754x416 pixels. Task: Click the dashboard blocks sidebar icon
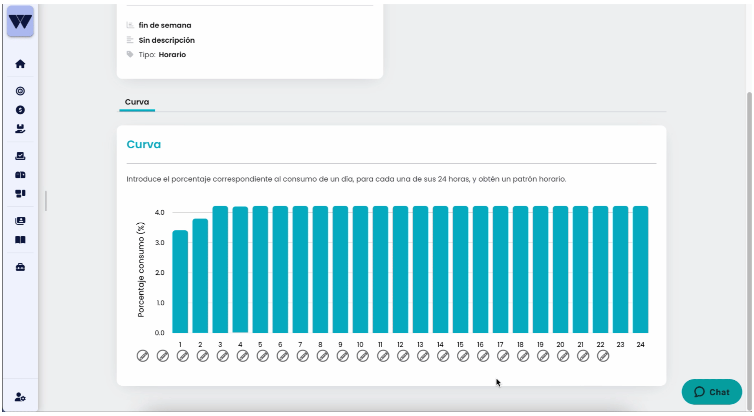tap(20, 193)
